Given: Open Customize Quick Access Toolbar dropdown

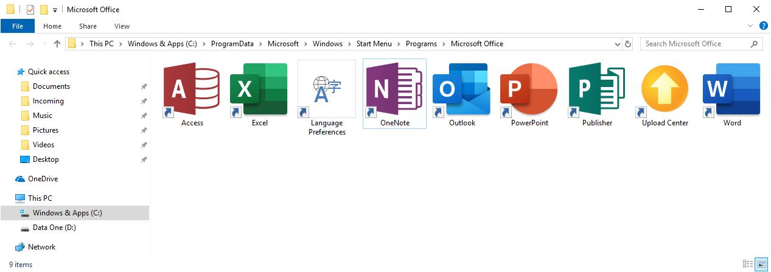Looking at the screenshot, I should [55, 10].
